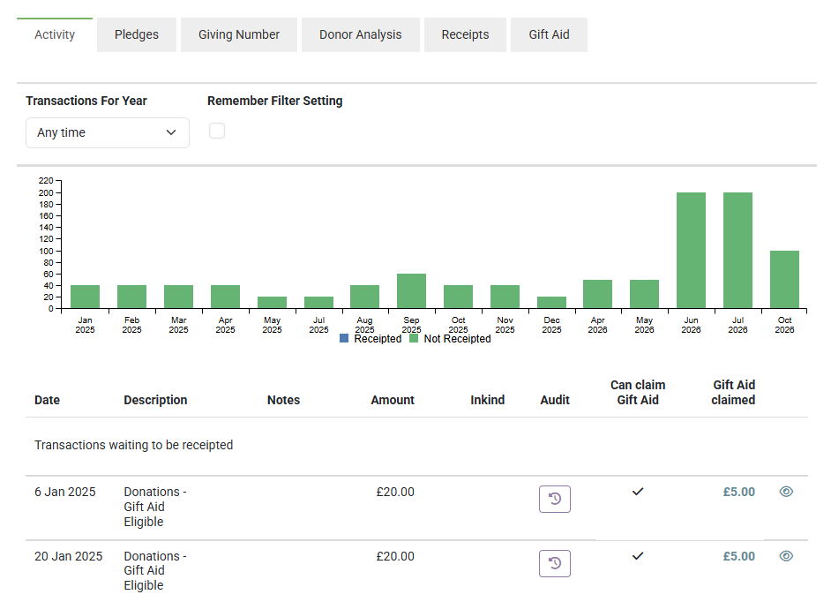Open audit history for 20 Jan 2025 donation
This screenshot has height=602, width=831.
554,563
